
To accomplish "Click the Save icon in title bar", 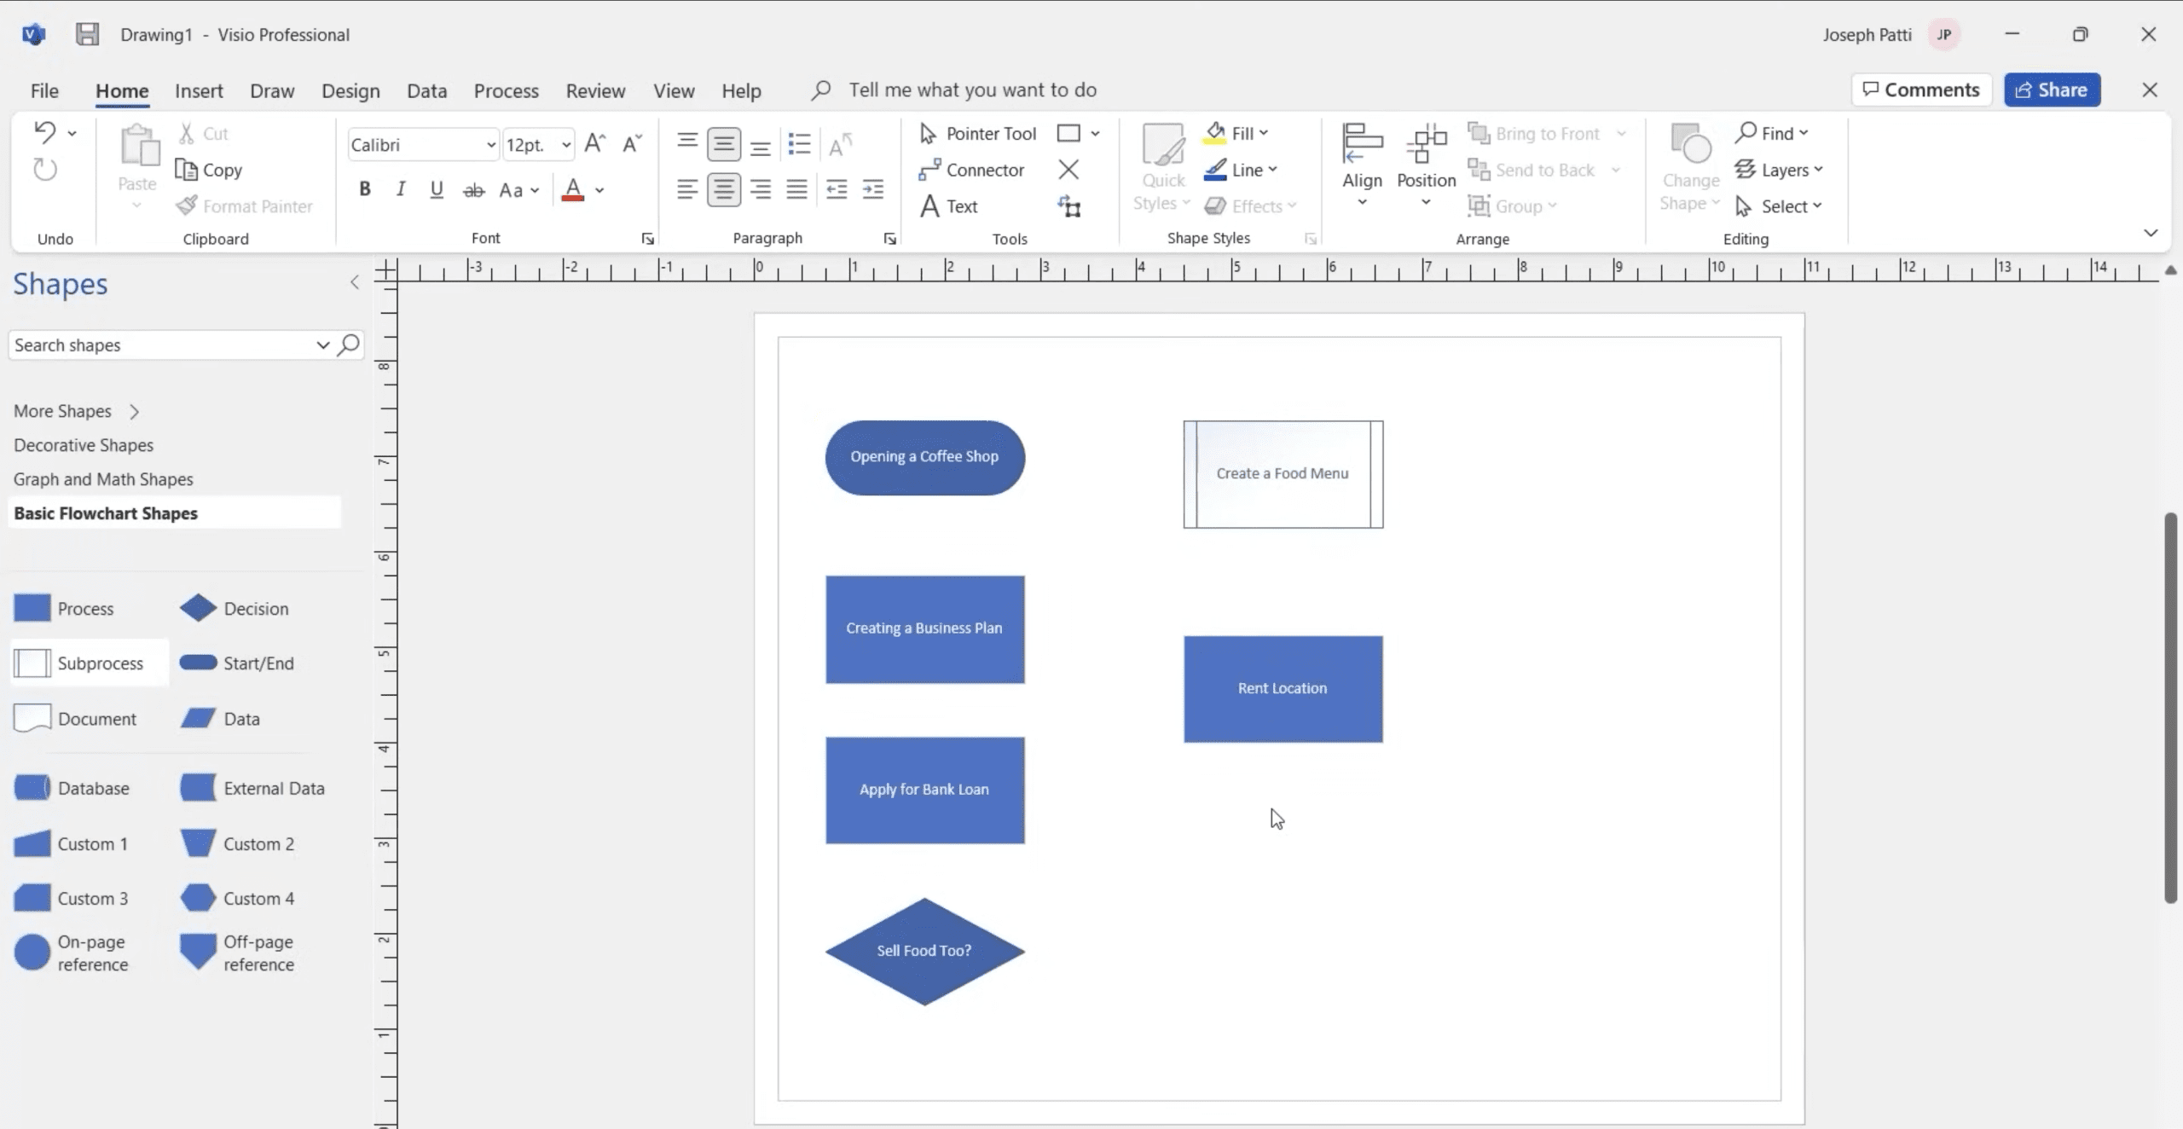I will [87, 34].
